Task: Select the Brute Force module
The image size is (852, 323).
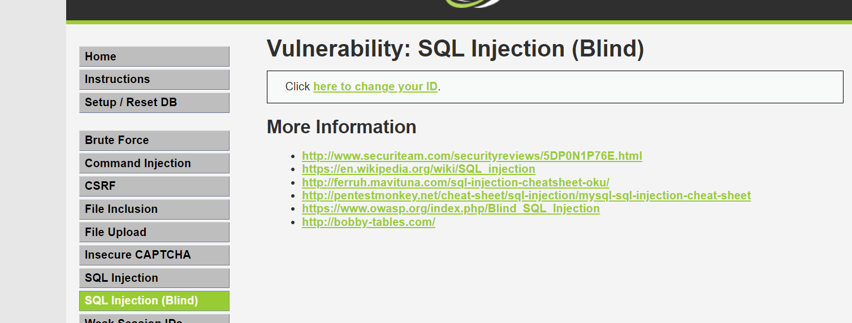Action: (x=154, y=141)
